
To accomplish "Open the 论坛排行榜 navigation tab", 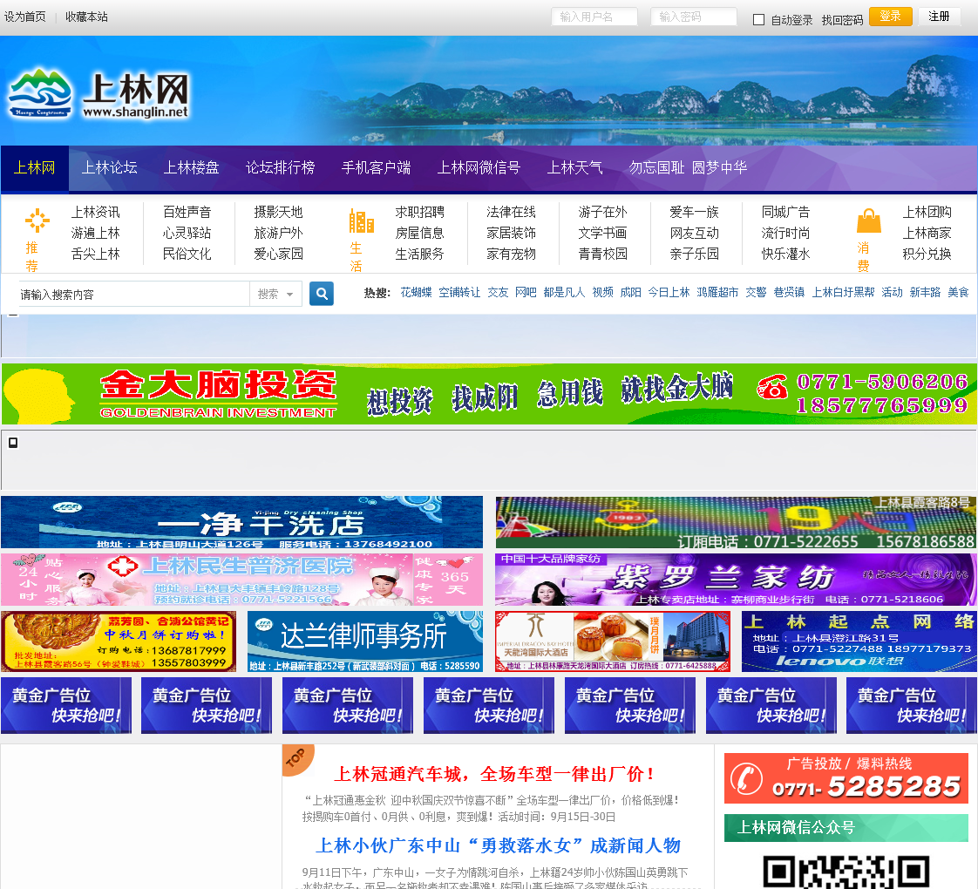I will pyautogui.click(x=280, y=168).
